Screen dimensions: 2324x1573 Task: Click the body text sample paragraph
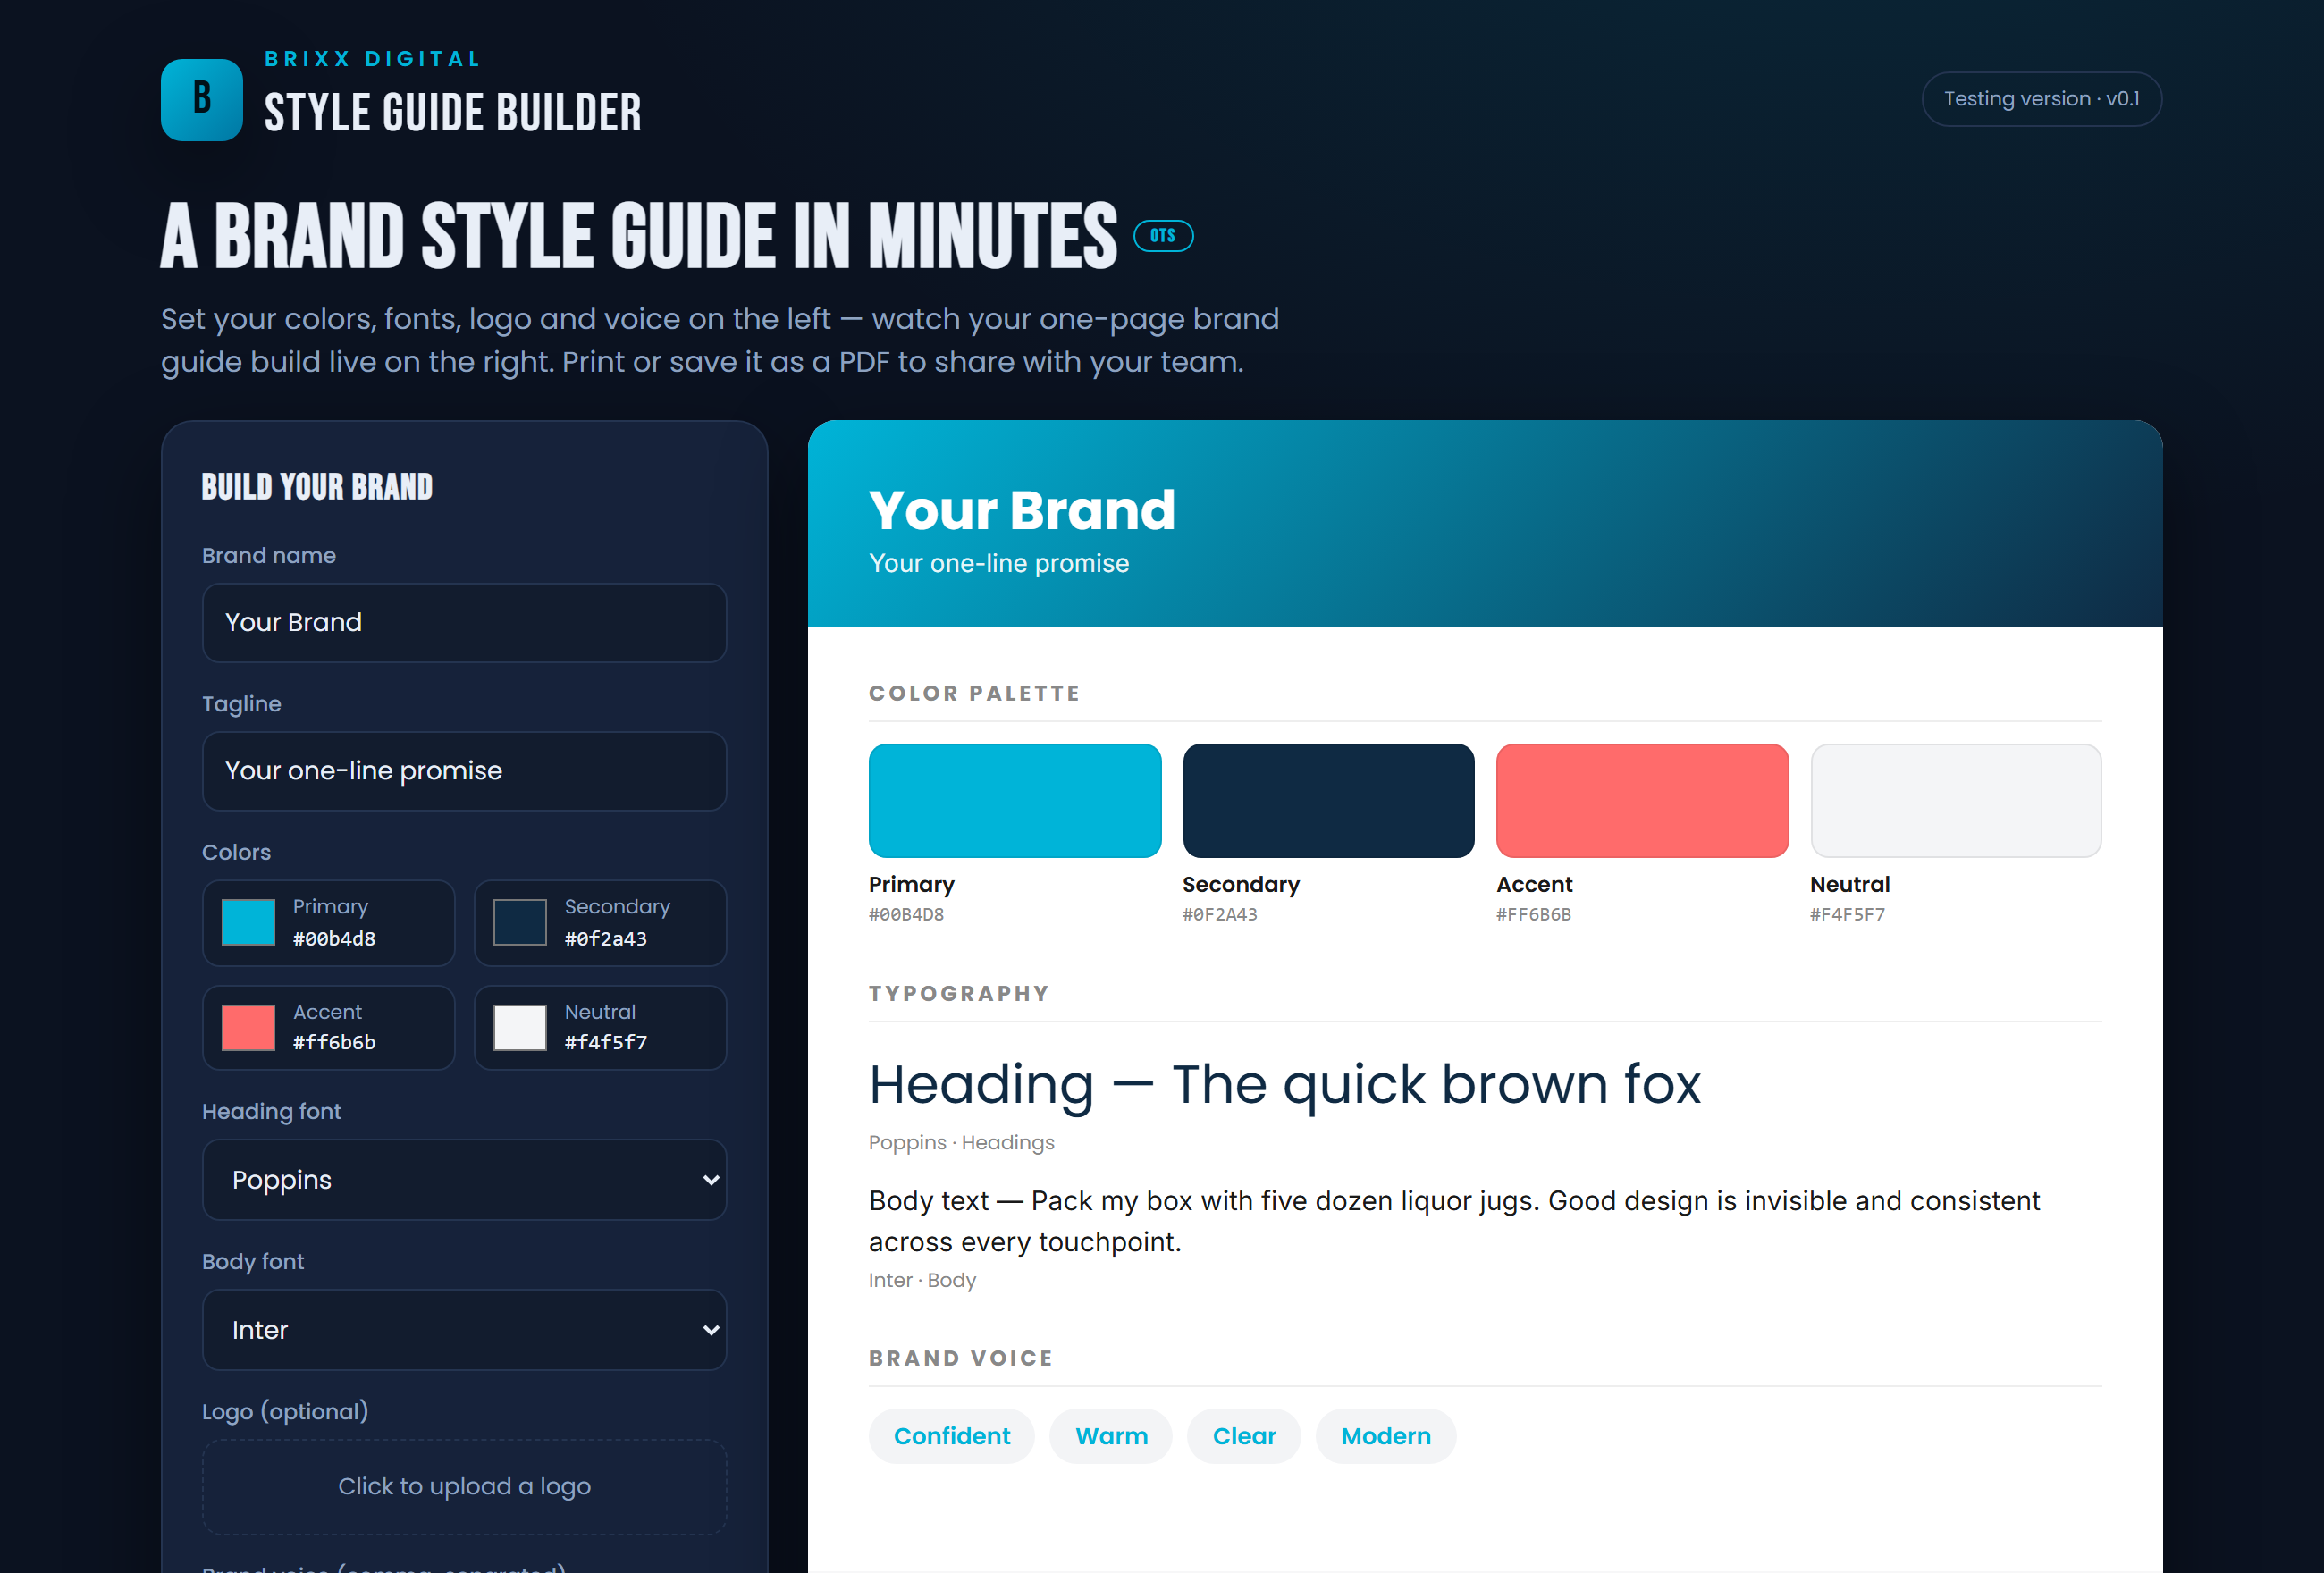point(1454,1221)
